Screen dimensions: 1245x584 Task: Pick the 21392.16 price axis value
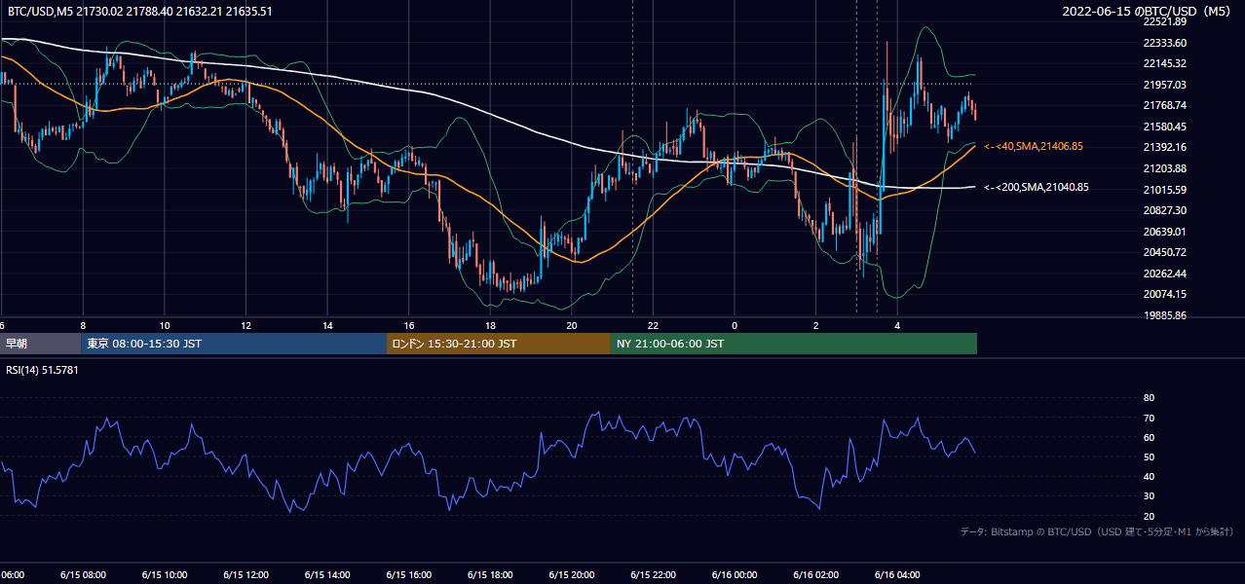pyautogui.click(x=1165, y=147)
